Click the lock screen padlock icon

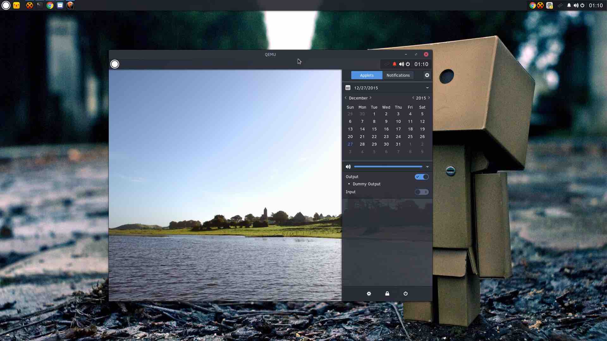pos(387,294)
